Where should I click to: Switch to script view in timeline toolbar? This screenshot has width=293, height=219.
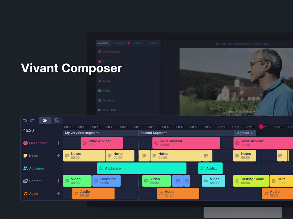click(57, 120)
